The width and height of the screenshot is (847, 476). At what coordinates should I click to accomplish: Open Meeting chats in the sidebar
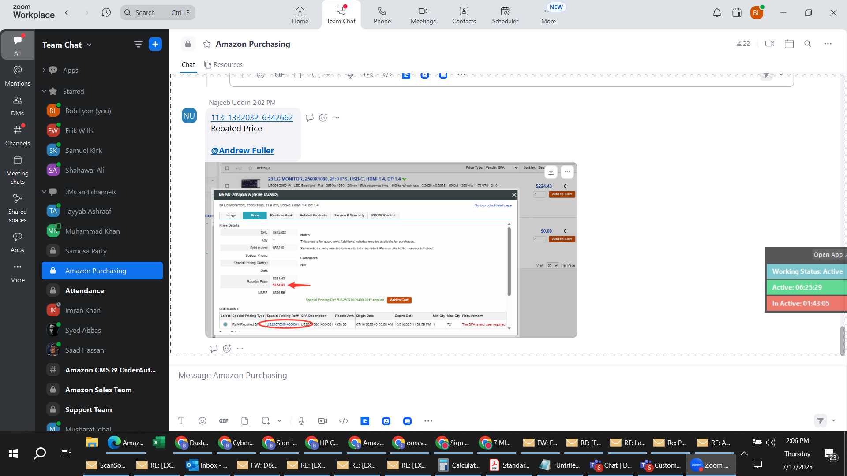point(18,170)
